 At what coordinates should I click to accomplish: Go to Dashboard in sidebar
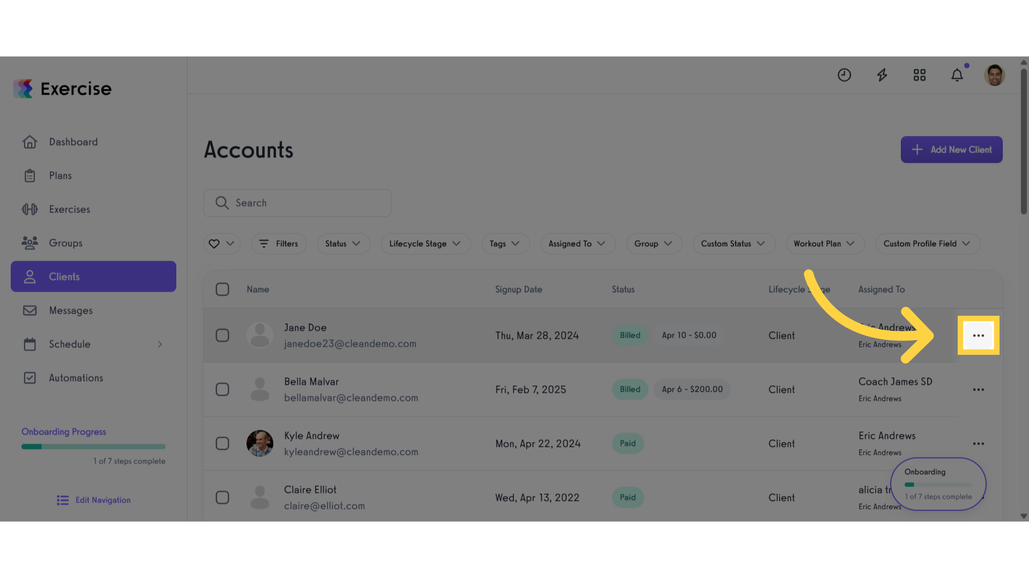click(93, 142)
